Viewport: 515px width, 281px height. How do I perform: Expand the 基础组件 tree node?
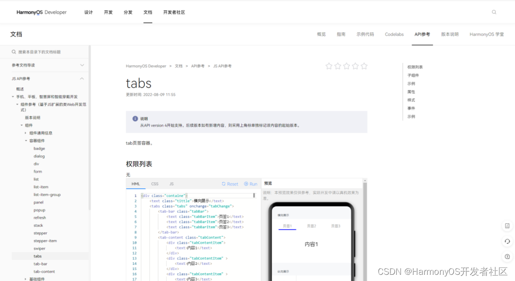pos(26,279)
